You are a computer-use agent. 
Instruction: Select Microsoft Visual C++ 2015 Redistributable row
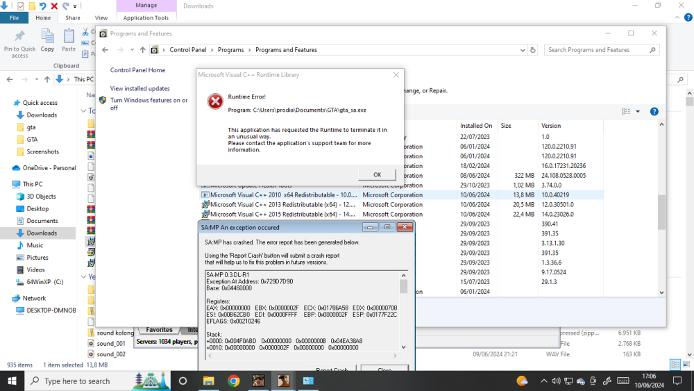401,215
